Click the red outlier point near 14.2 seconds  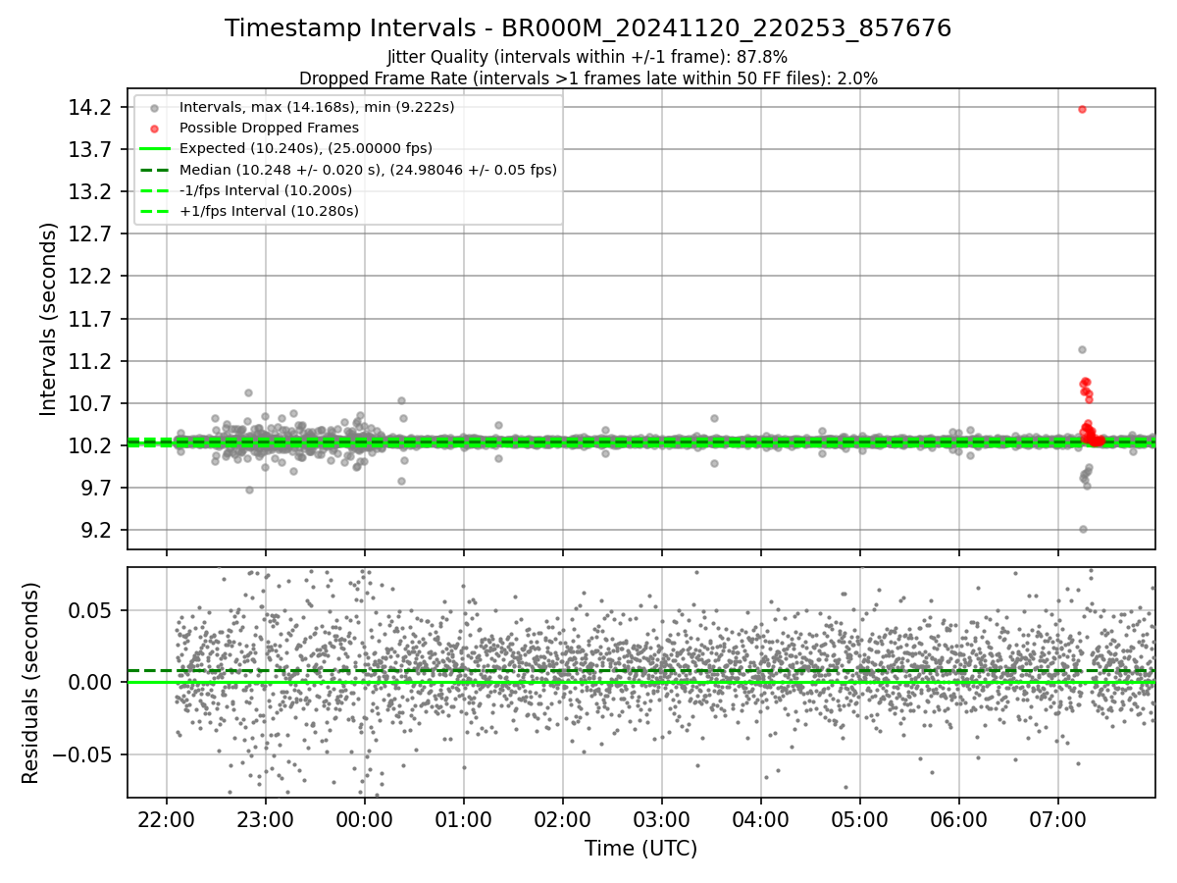[1082, 109]
